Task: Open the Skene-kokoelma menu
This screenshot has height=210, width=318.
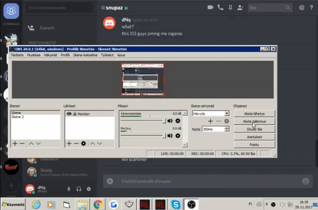Action: [x=85, y=55]
